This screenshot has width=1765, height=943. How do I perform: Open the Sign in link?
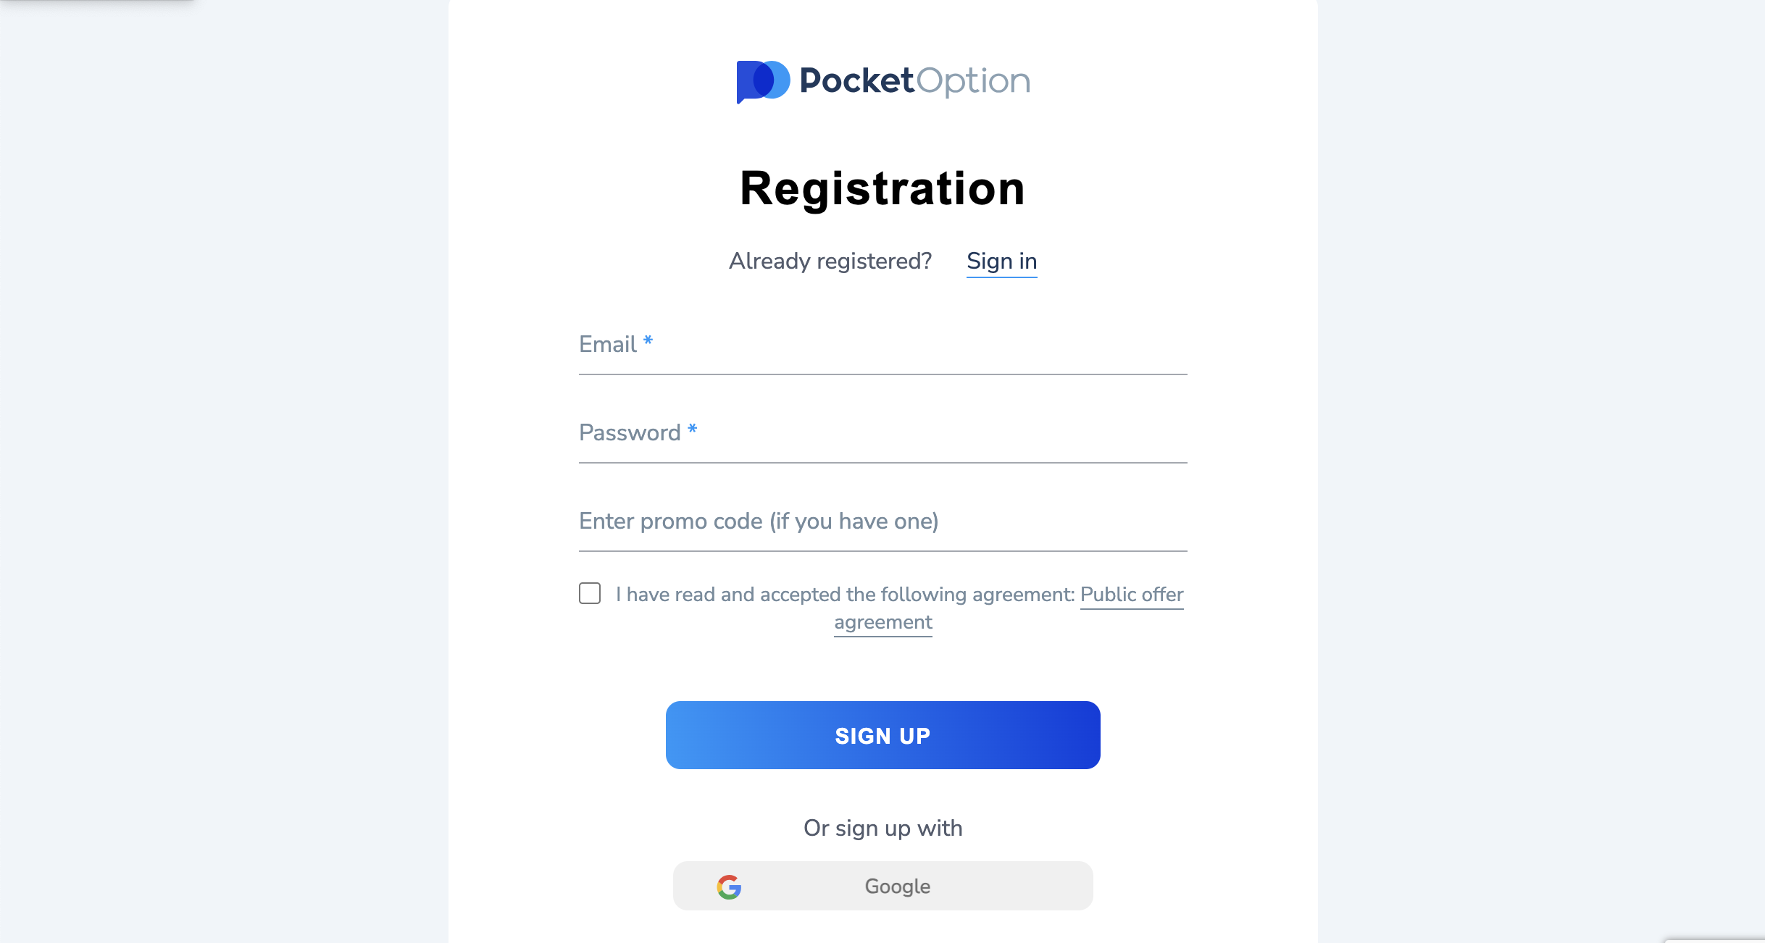click(1001, 261)
